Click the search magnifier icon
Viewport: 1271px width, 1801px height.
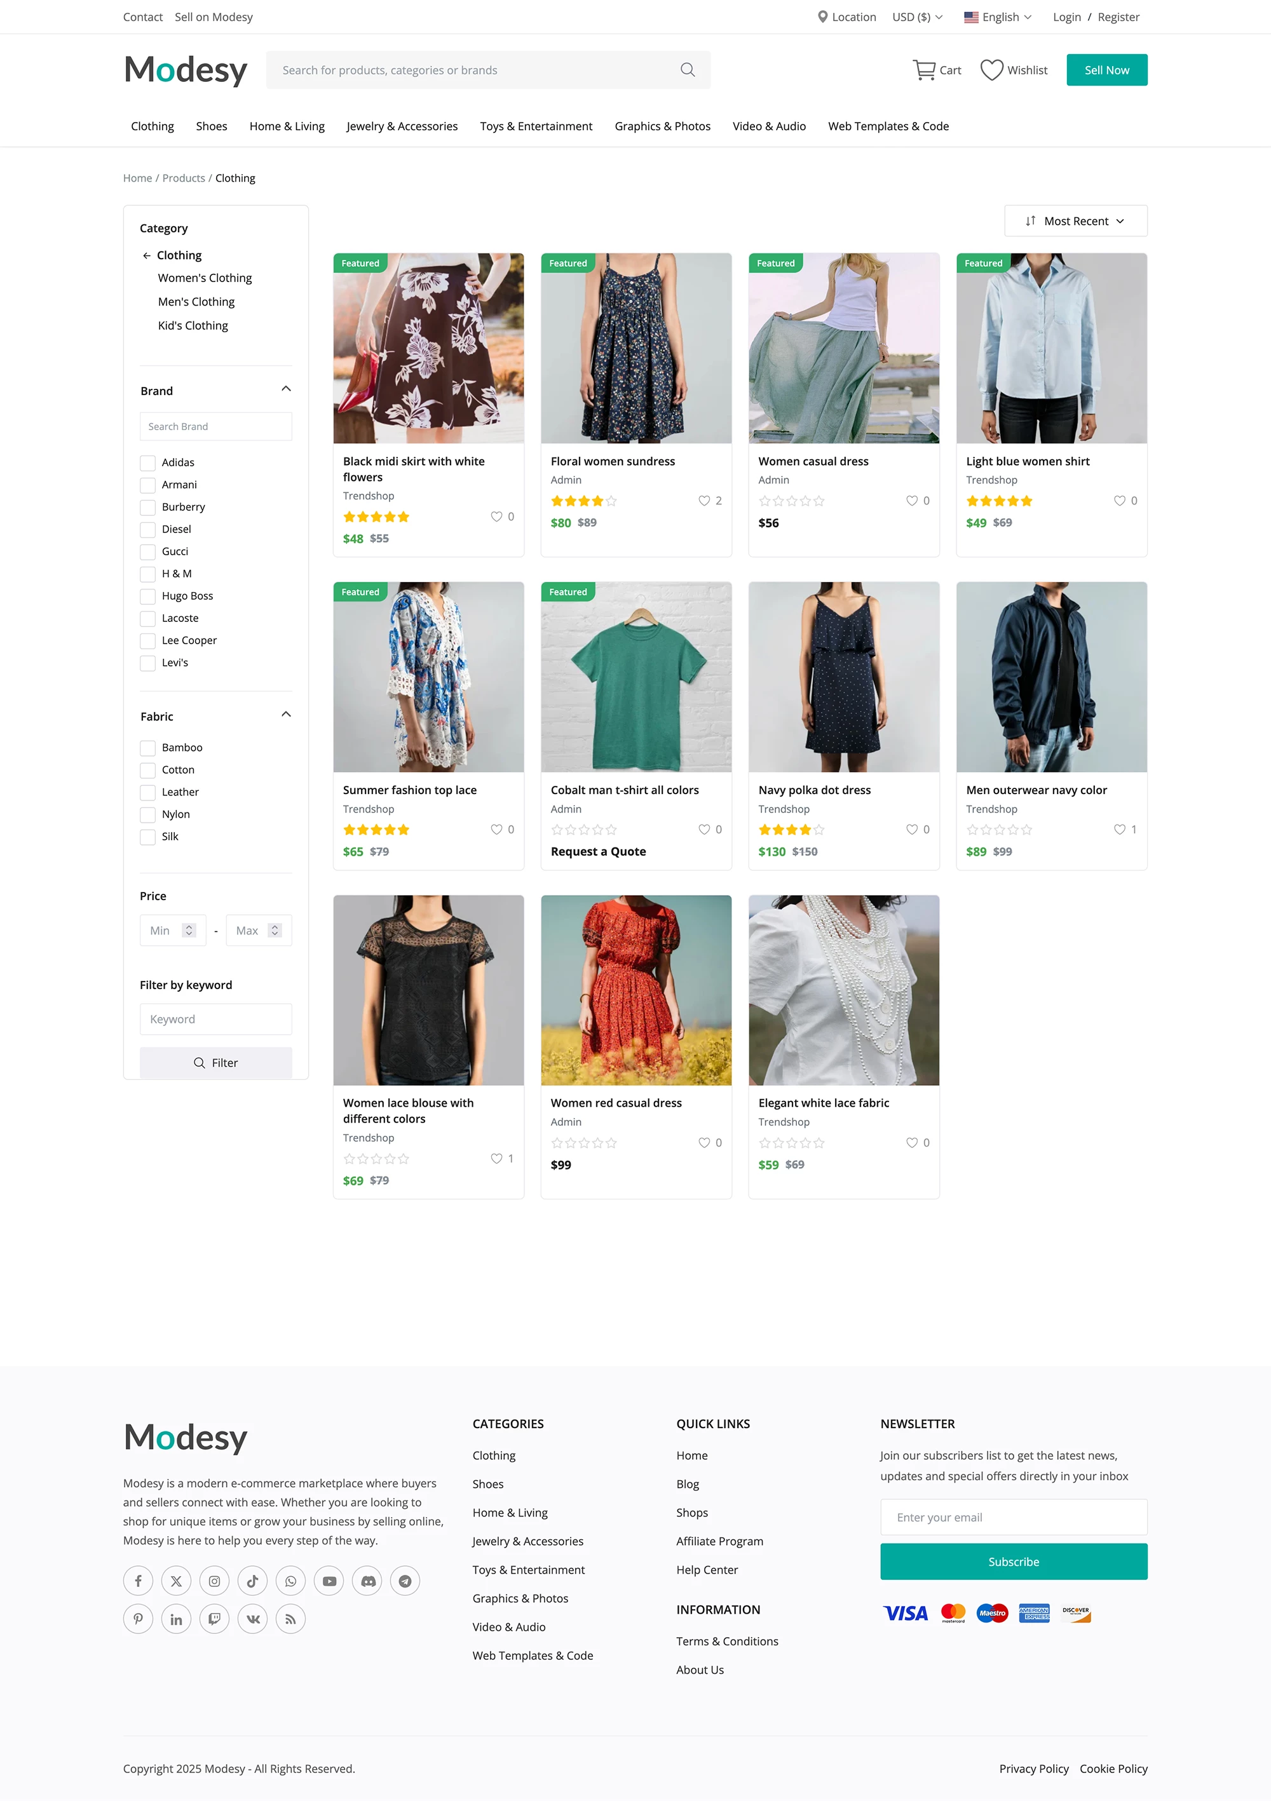point(687,70)
